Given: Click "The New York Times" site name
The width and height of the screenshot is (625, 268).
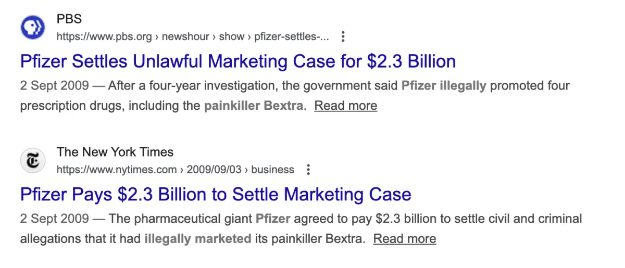Looking at the screenshot, I should click(115, 152).
